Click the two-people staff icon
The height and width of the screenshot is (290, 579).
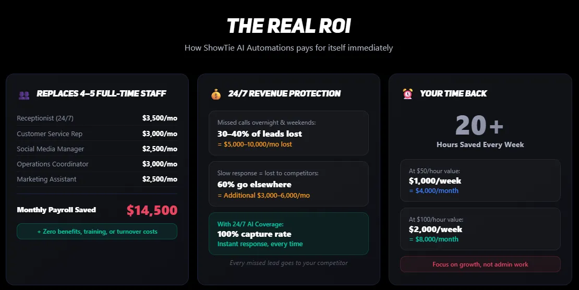[24, 95]
